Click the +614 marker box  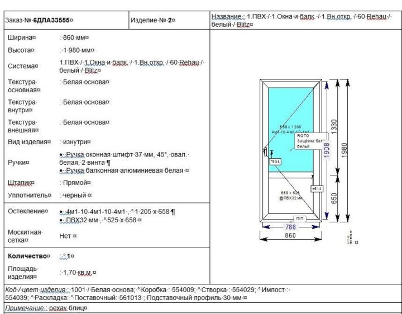click(317, 189)
